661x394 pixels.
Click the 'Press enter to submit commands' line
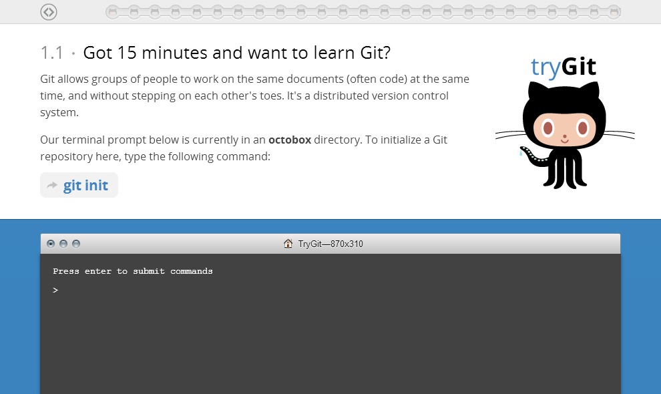pos(133,271)
